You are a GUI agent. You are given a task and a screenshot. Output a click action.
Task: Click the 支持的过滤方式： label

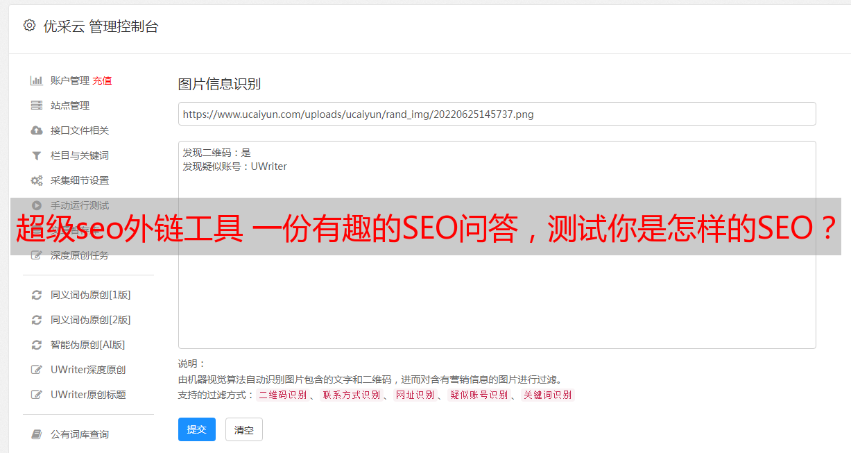click(x=216, y=395)
